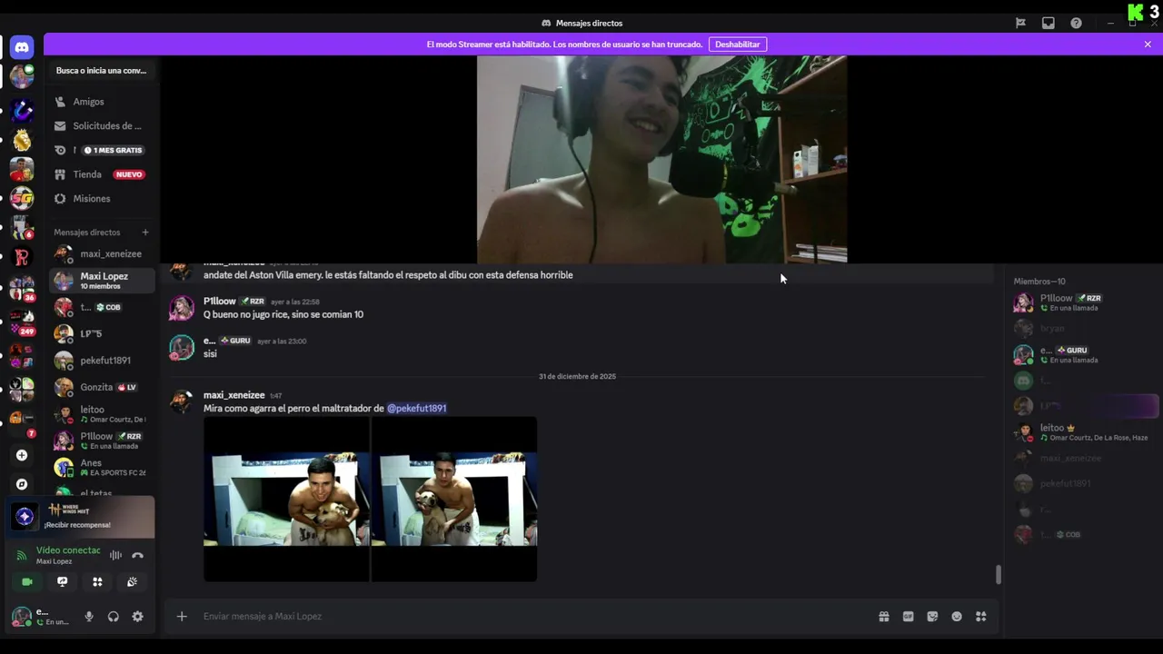Share your screen from voice panel

pyautogui.click(x=63, y=581)
